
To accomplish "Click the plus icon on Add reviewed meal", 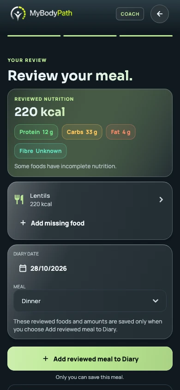I will click(45, 359).
